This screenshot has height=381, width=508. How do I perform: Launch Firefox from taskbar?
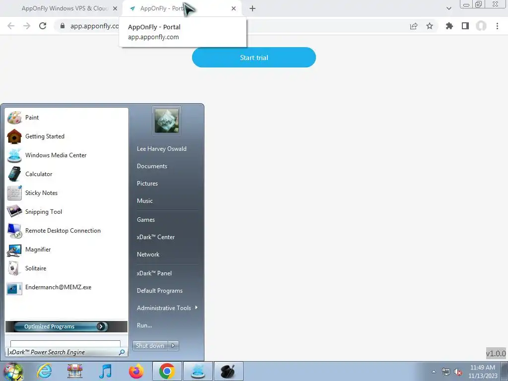pos(136,371)
